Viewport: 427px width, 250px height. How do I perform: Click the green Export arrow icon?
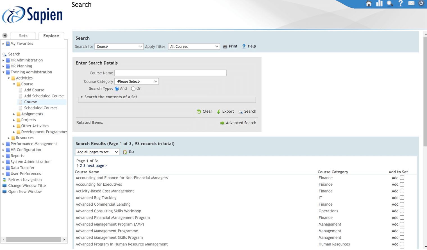[219, 111]
